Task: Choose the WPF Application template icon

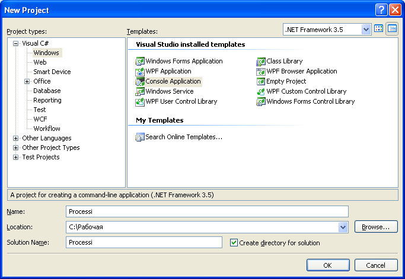Action: (x=140, y=71)
